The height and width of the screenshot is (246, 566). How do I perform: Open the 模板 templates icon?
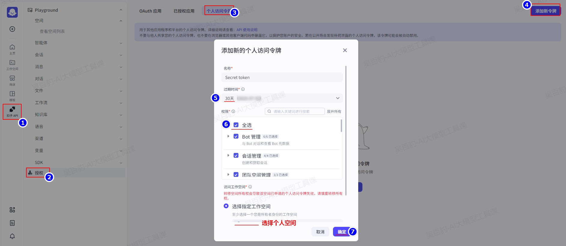[x=12, y=96]
